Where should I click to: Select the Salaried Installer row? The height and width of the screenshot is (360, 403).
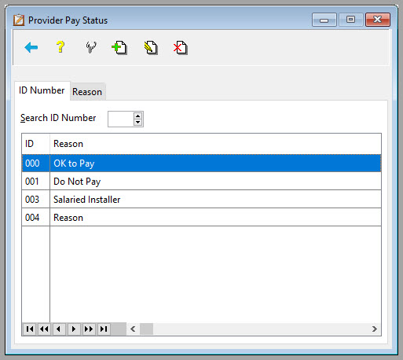[x=201, y=200]
